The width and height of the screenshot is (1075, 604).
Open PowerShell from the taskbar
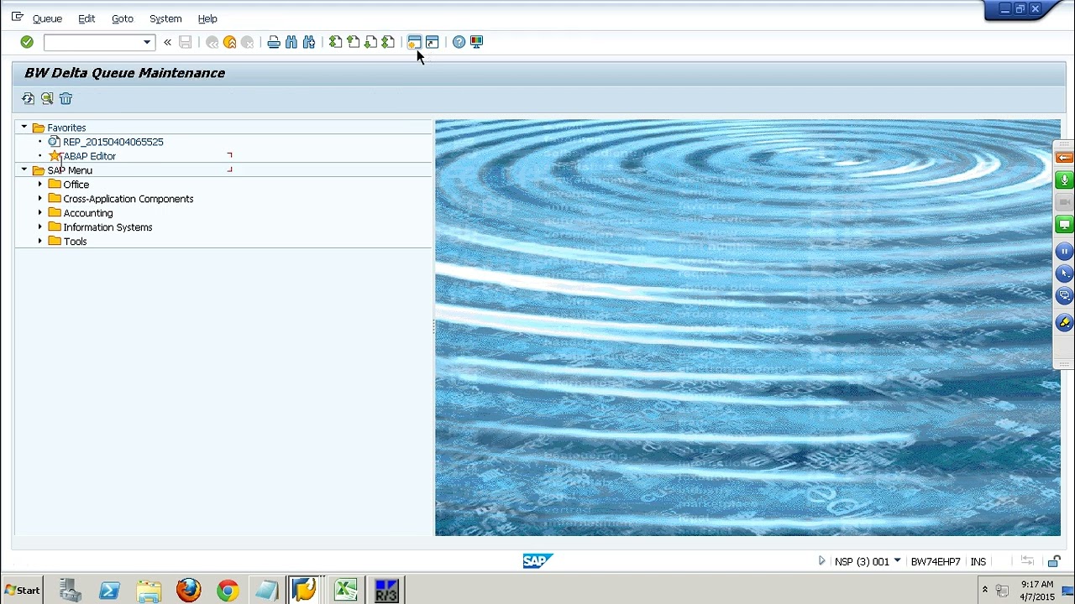(109, 591)
